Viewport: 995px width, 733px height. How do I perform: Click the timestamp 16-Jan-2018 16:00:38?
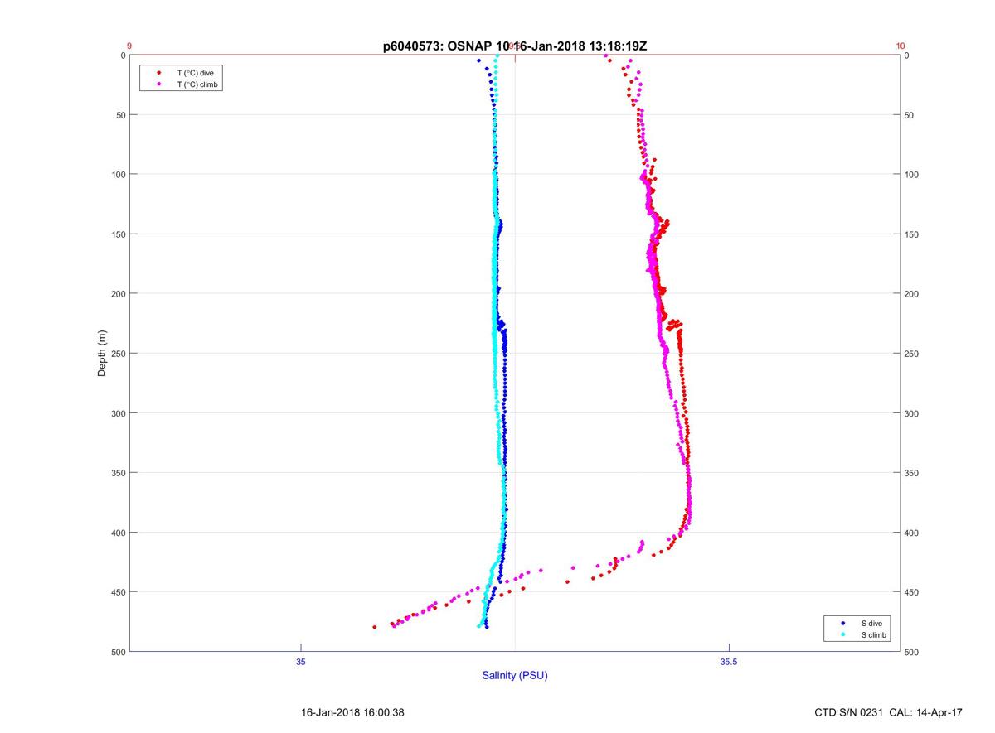tap(352, 712)
